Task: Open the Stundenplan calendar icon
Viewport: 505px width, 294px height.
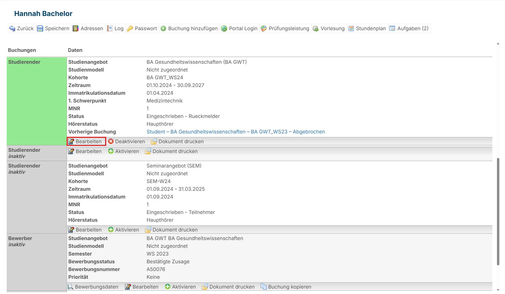Action: (x=351, y=28)
